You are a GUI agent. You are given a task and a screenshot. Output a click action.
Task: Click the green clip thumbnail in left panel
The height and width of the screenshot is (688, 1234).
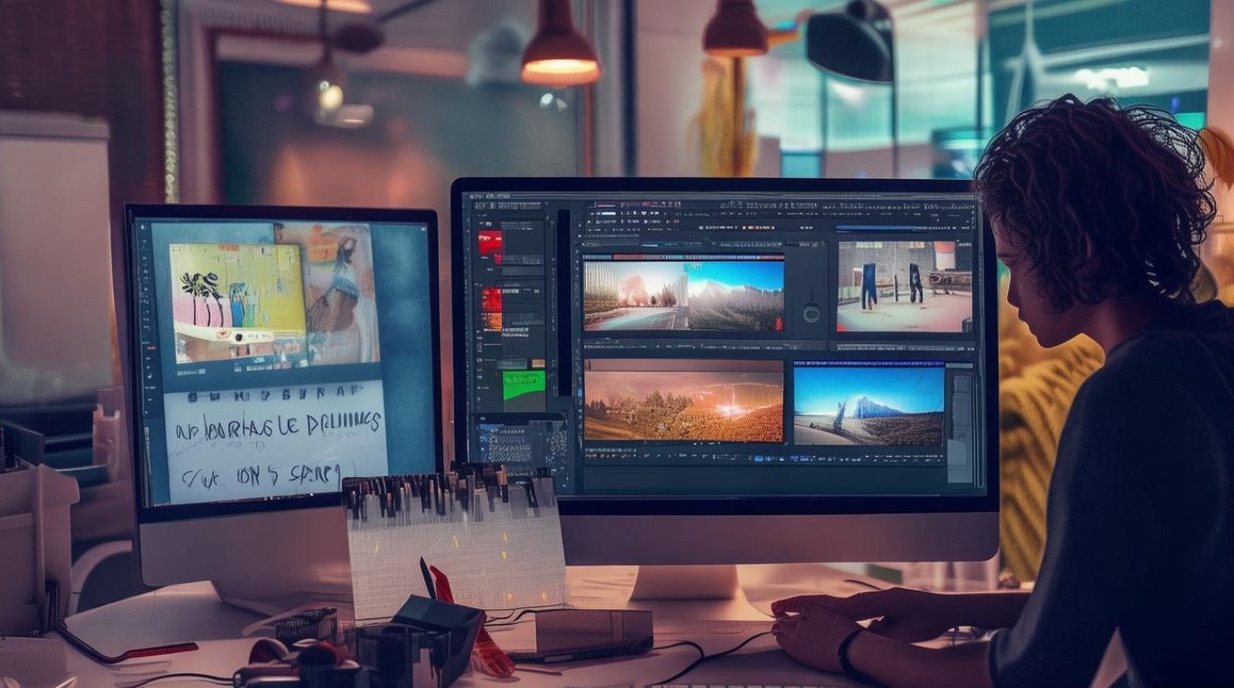click(523, 383)
